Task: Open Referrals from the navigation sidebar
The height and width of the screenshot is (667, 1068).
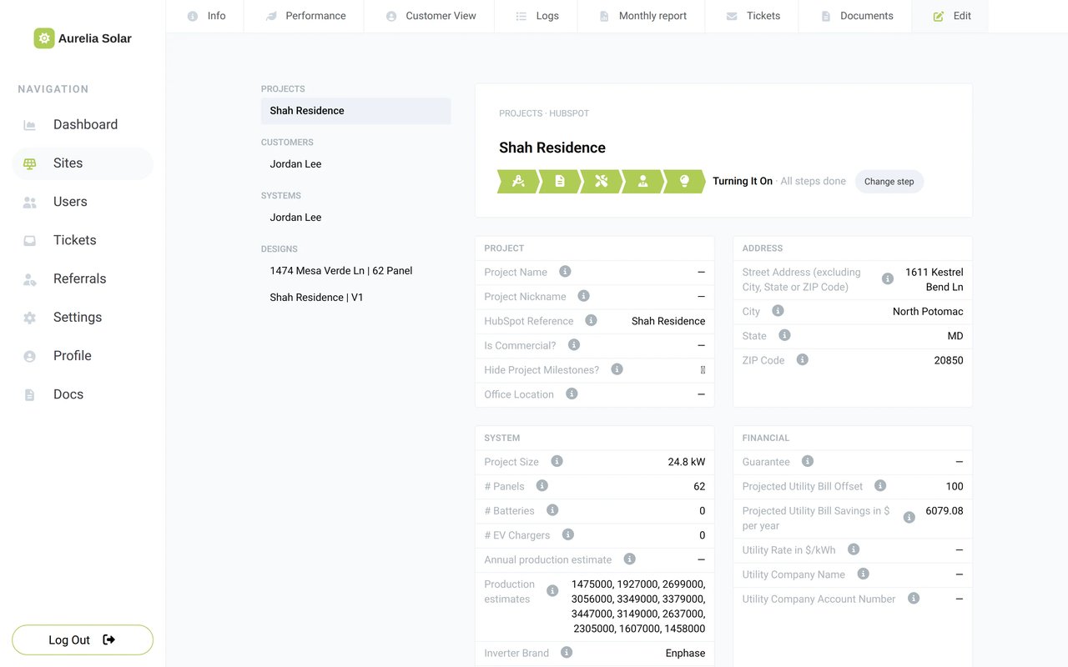Action: (x=83, y=278)
